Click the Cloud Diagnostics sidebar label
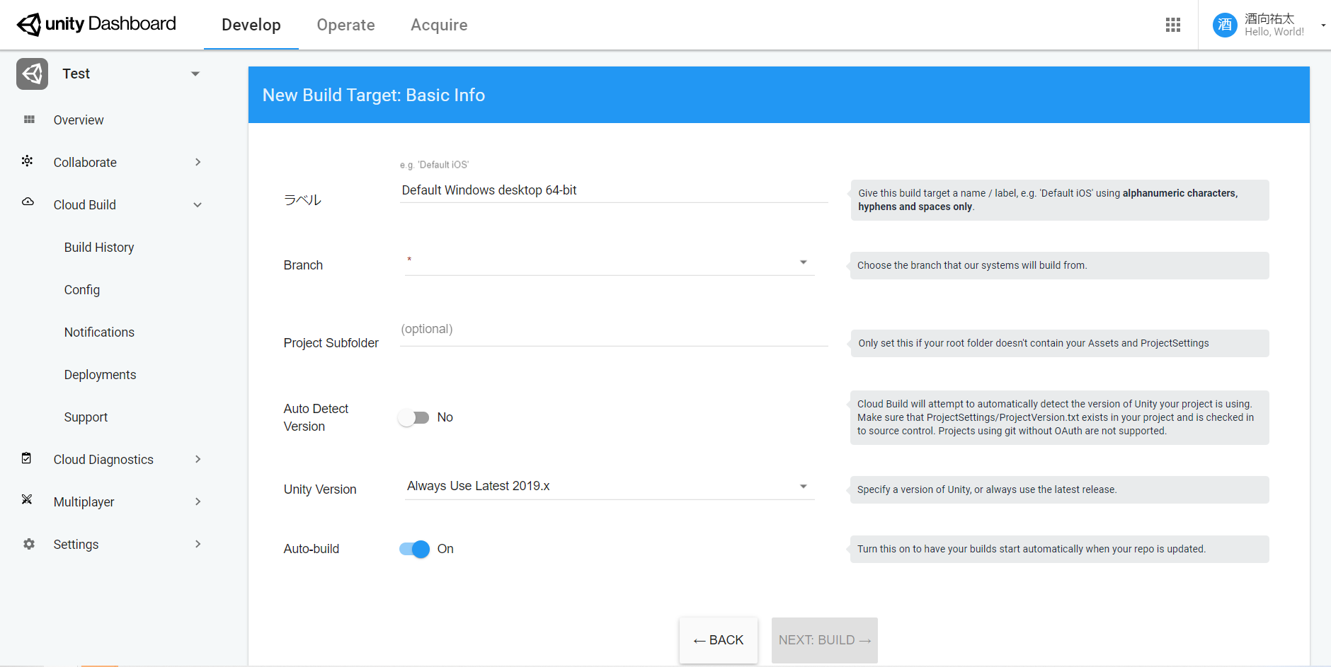1331x667 pixels. pos(103,460)
